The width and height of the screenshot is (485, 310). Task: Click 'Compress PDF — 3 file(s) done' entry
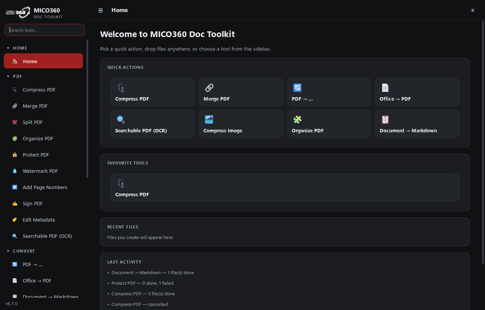[x=143, y=294]
